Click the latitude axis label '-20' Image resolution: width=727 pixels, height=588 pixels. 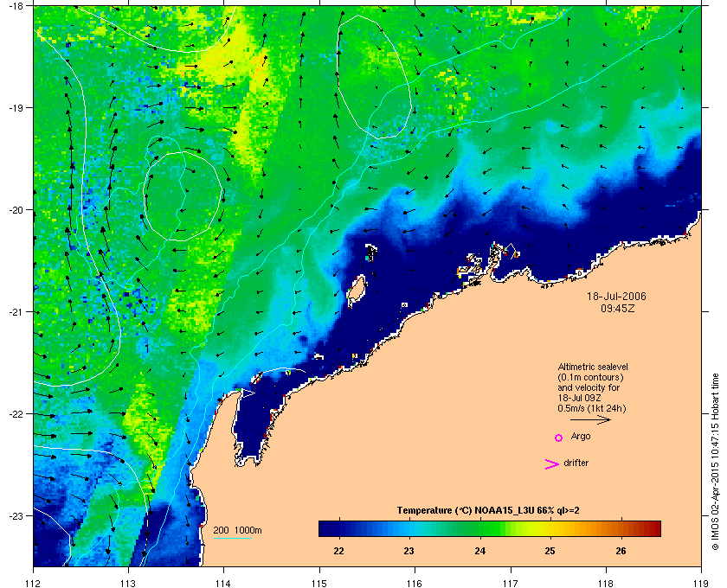16,210
